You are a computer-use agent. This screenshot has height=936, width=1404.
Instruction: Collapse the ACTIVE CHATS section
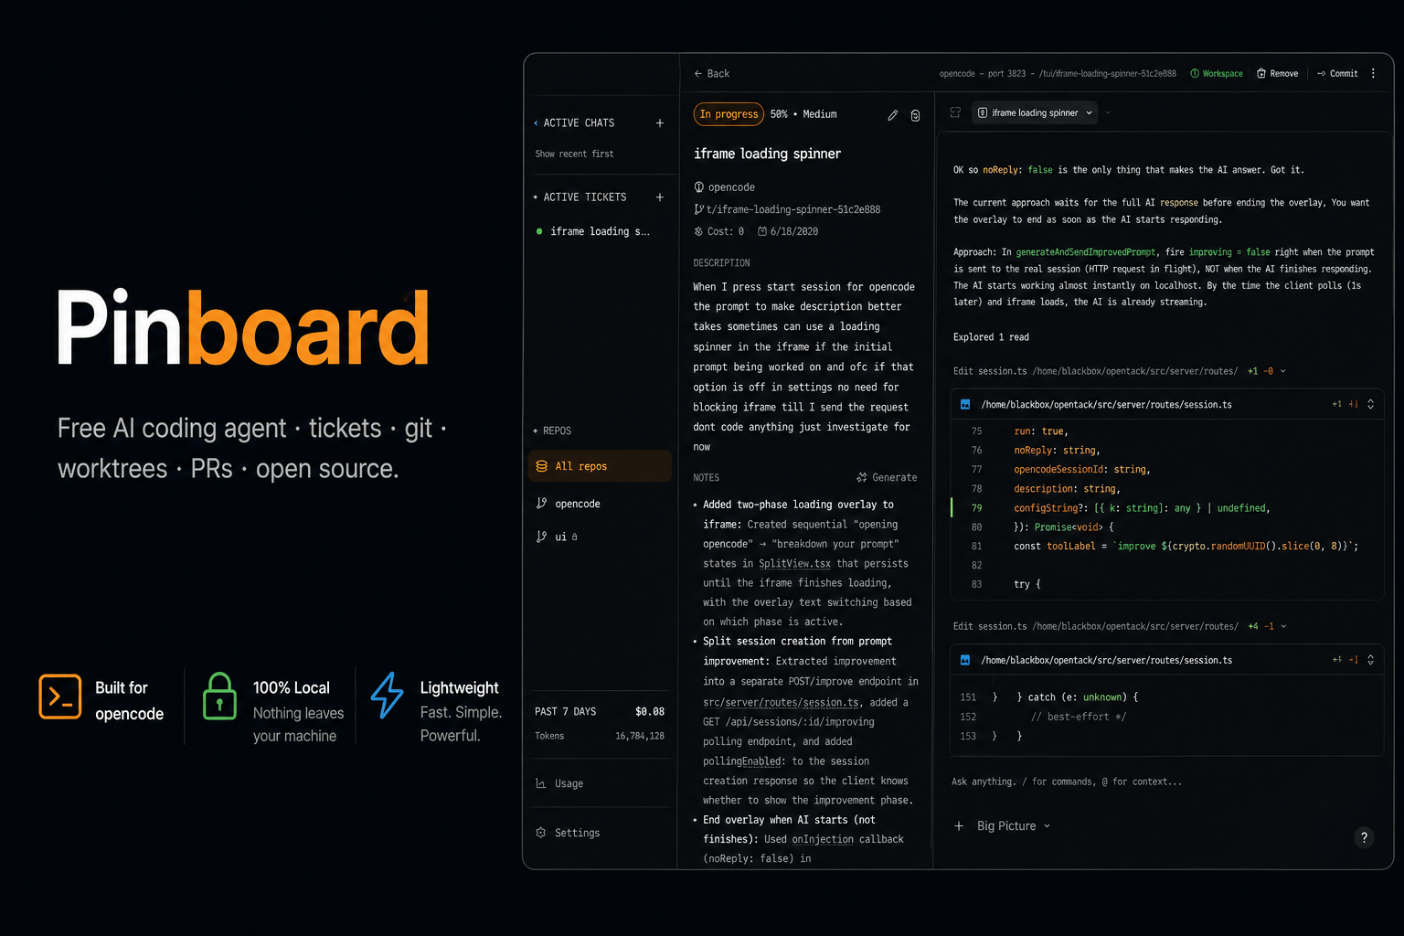point(536,122)
